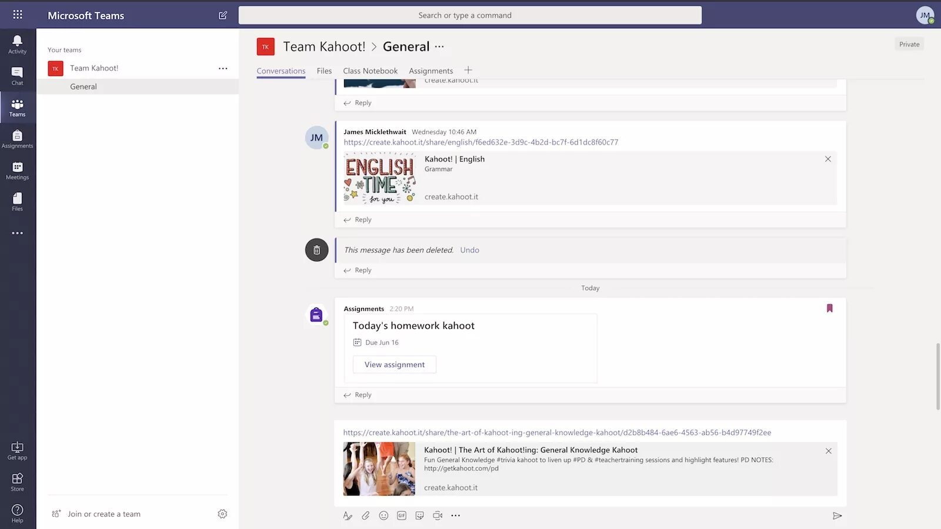The image size is (941, 529).
Task: Reply to Today's homework kahoot post
Action: (x=358, y=395)
